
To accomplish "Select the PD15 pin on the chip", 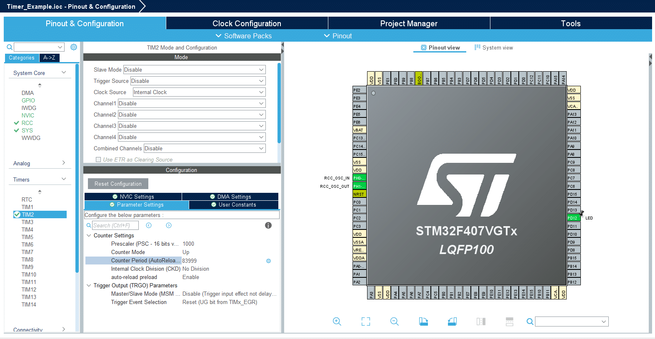I will point(574,194).
